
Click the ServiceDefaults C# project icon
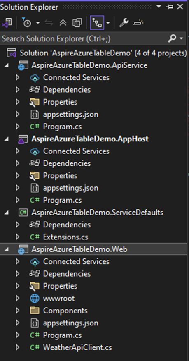coord(23,213)
